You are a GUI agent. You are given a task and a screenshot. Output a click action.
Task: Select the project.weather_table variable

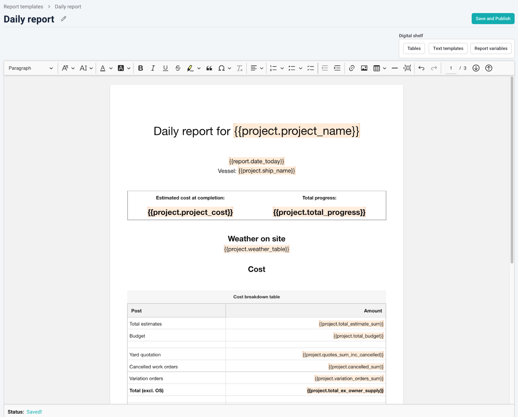[256, 249]
